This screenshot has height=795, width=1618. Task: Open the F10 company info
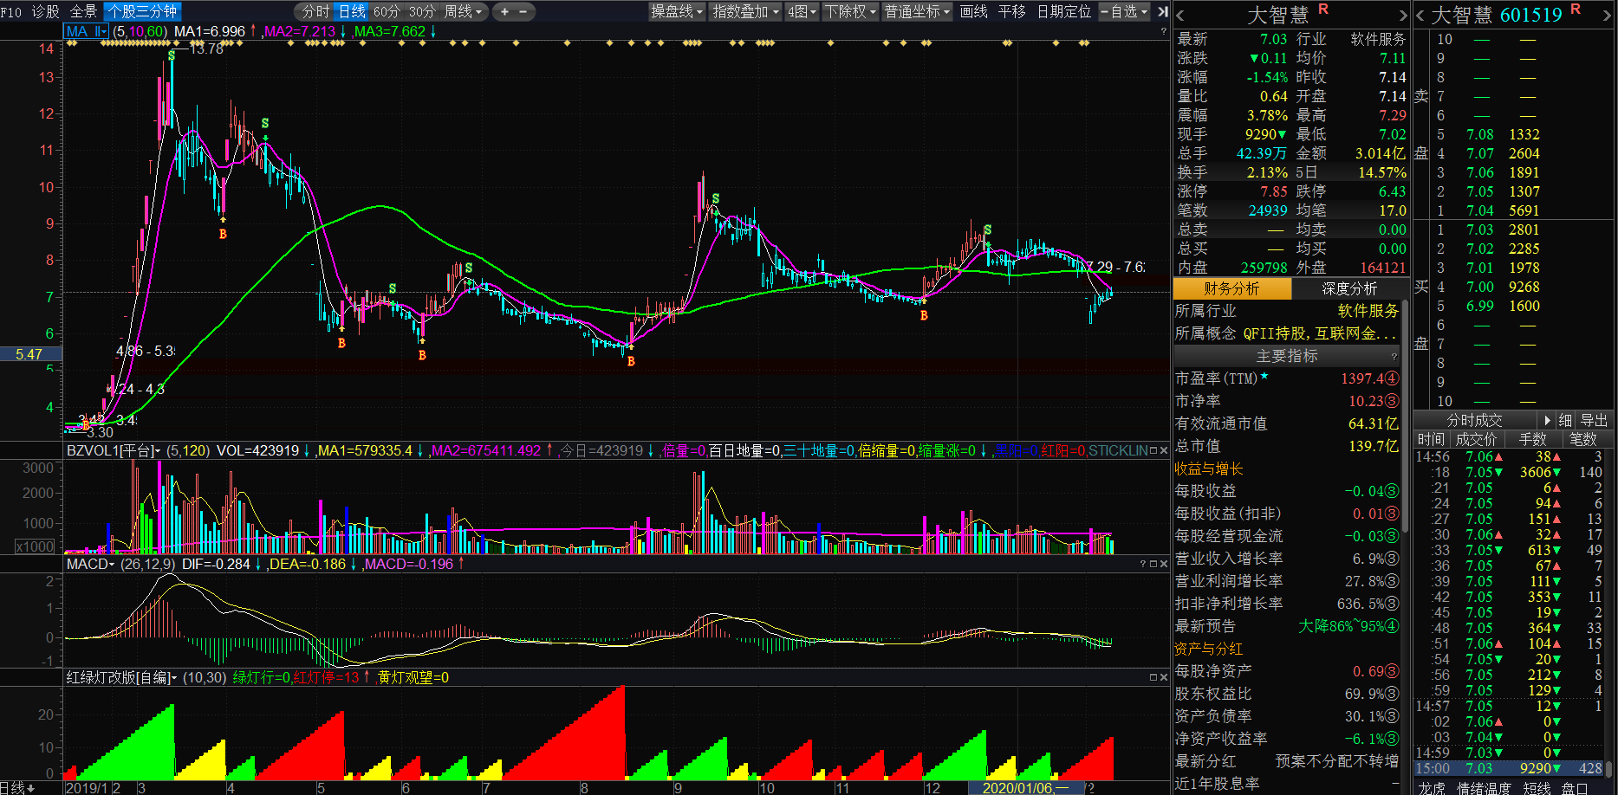coord(11,12)
